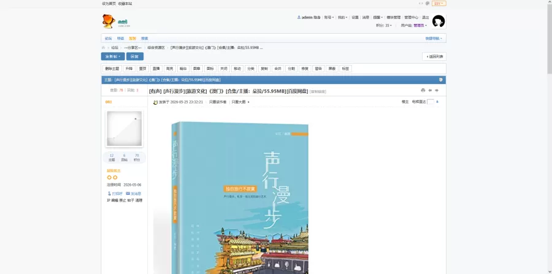Click the post author online-status icon
Image resolution: width=552 pixels, height=274 pixels.
click(x=155, y=102)
